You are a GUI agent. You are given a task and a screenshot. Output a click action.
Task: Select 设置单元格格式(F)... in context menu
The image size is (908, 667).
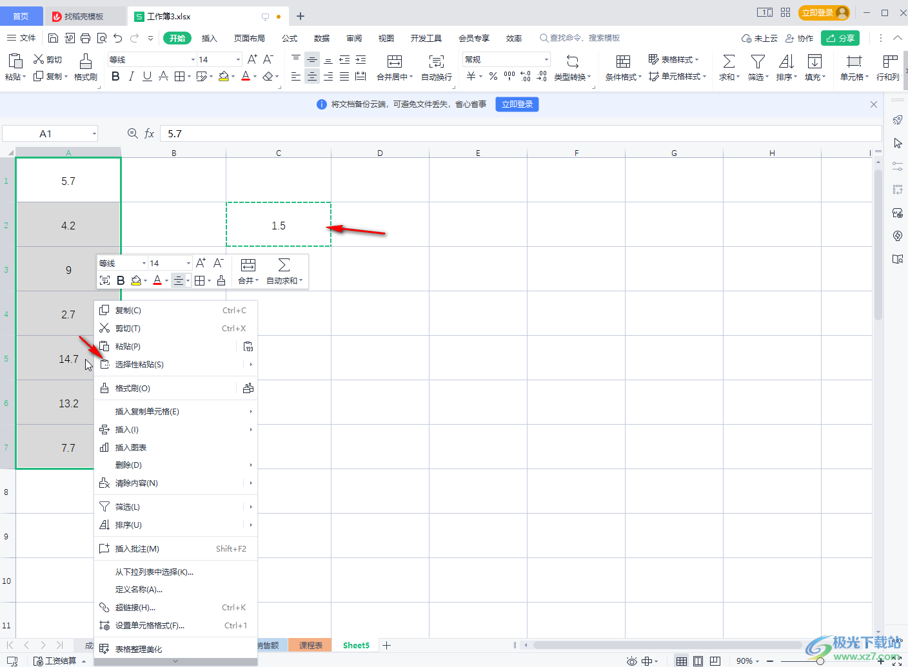175,625
